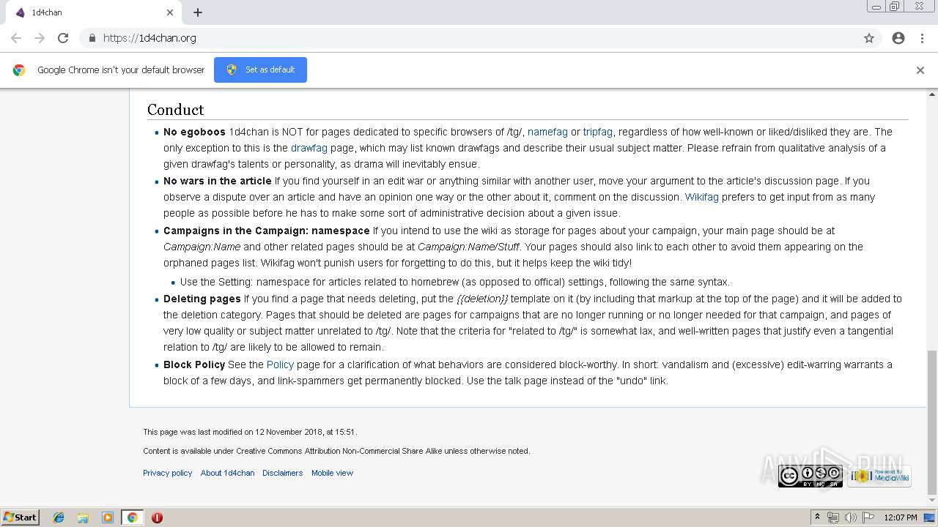Dismiss the default browser notification
This screenshot has width=938, height=527.
pos(920,70)
